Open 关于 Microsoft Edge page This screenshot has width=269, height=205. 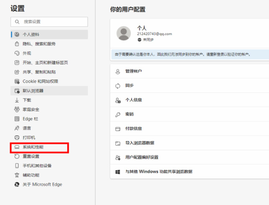pyautogui.click(x=49, y=184)
